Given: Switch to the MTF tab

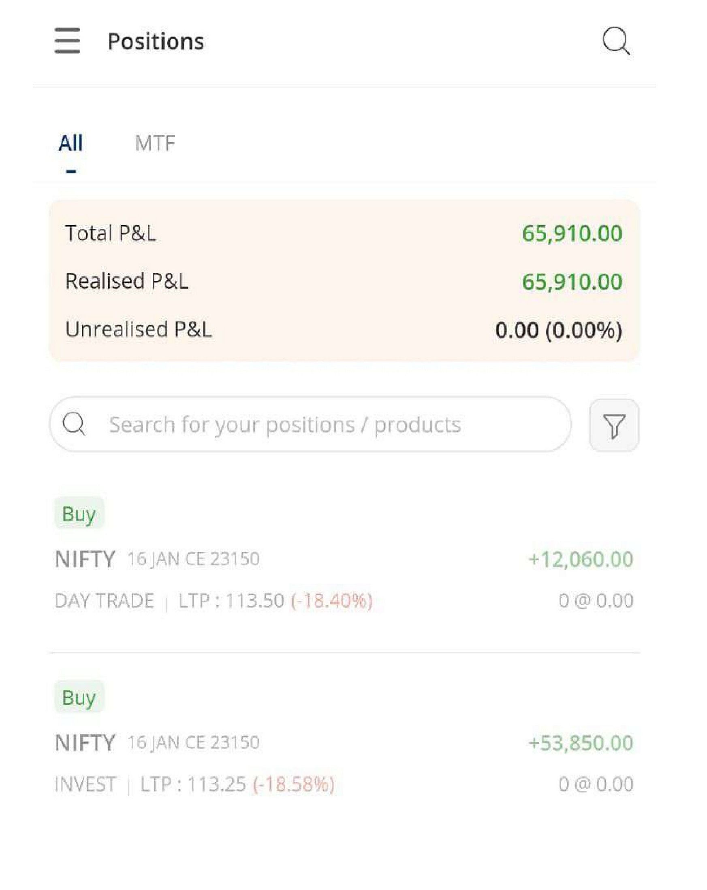Looking at the screenshot, I should click(x=155, y=143).
